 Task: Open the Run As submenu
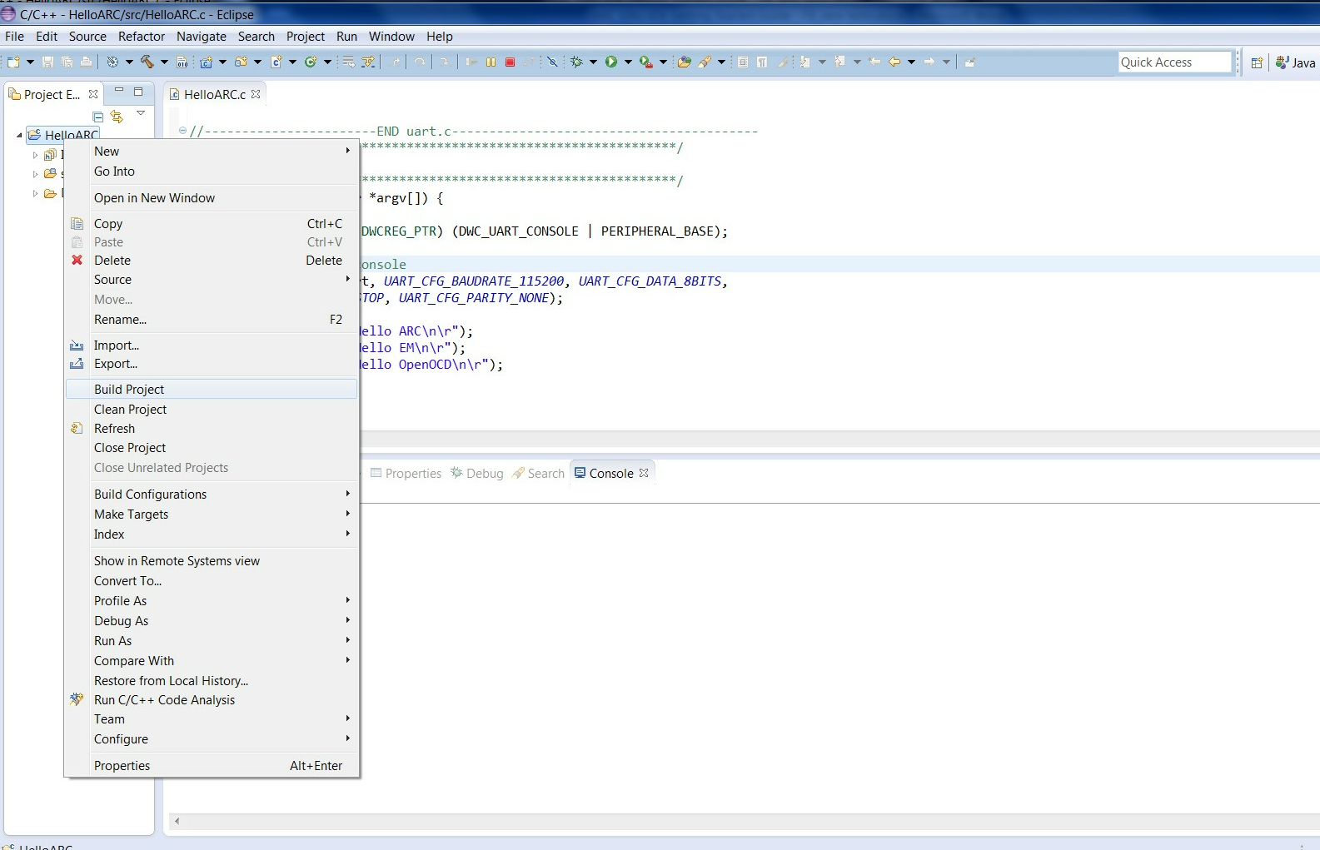tap(212, 640)
